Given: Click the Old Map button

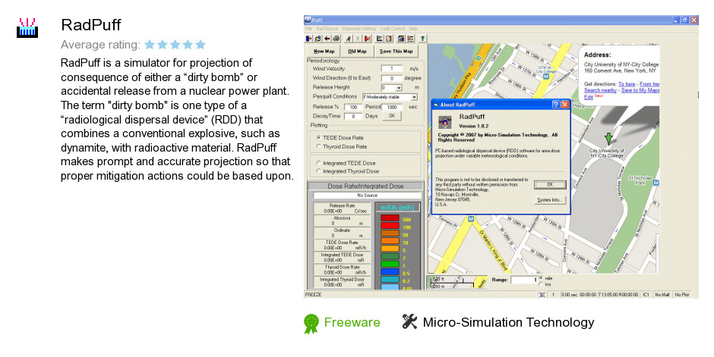Looking at the screenshot, I should coord(357,52).
